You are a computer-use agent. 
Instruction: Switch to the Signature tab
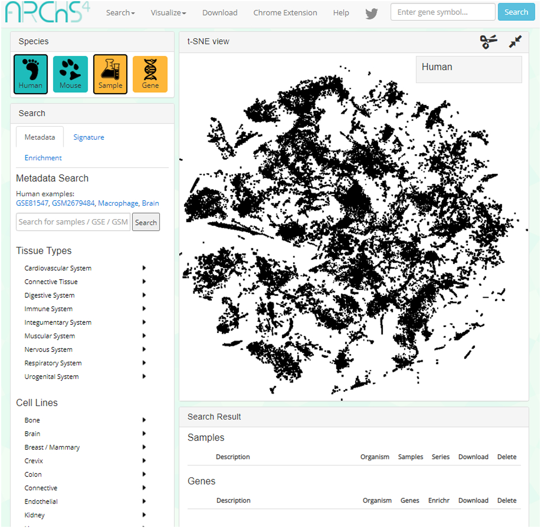[89, 137]
